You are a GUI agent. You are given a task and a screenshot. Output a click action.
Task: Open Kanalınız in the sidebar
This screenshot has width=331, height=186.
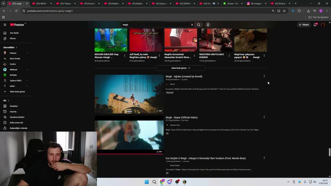point(14,106)
